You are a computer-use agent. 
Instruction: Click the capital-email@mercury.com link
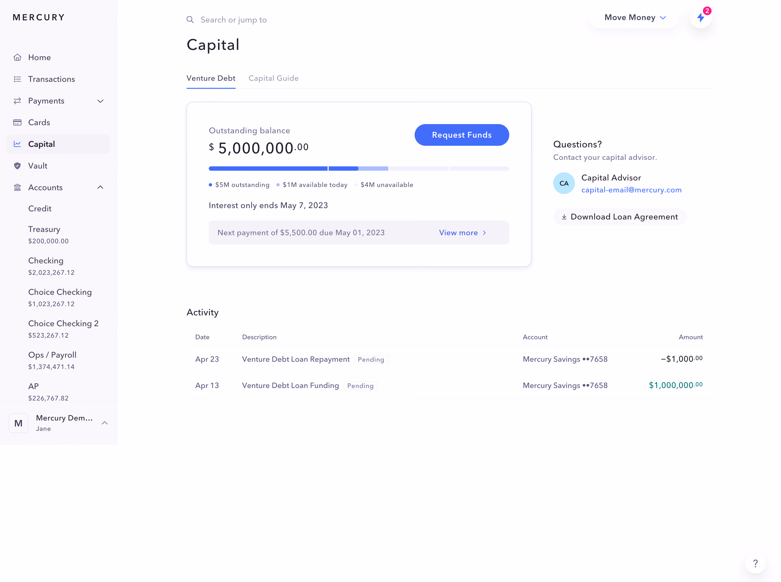631,190
